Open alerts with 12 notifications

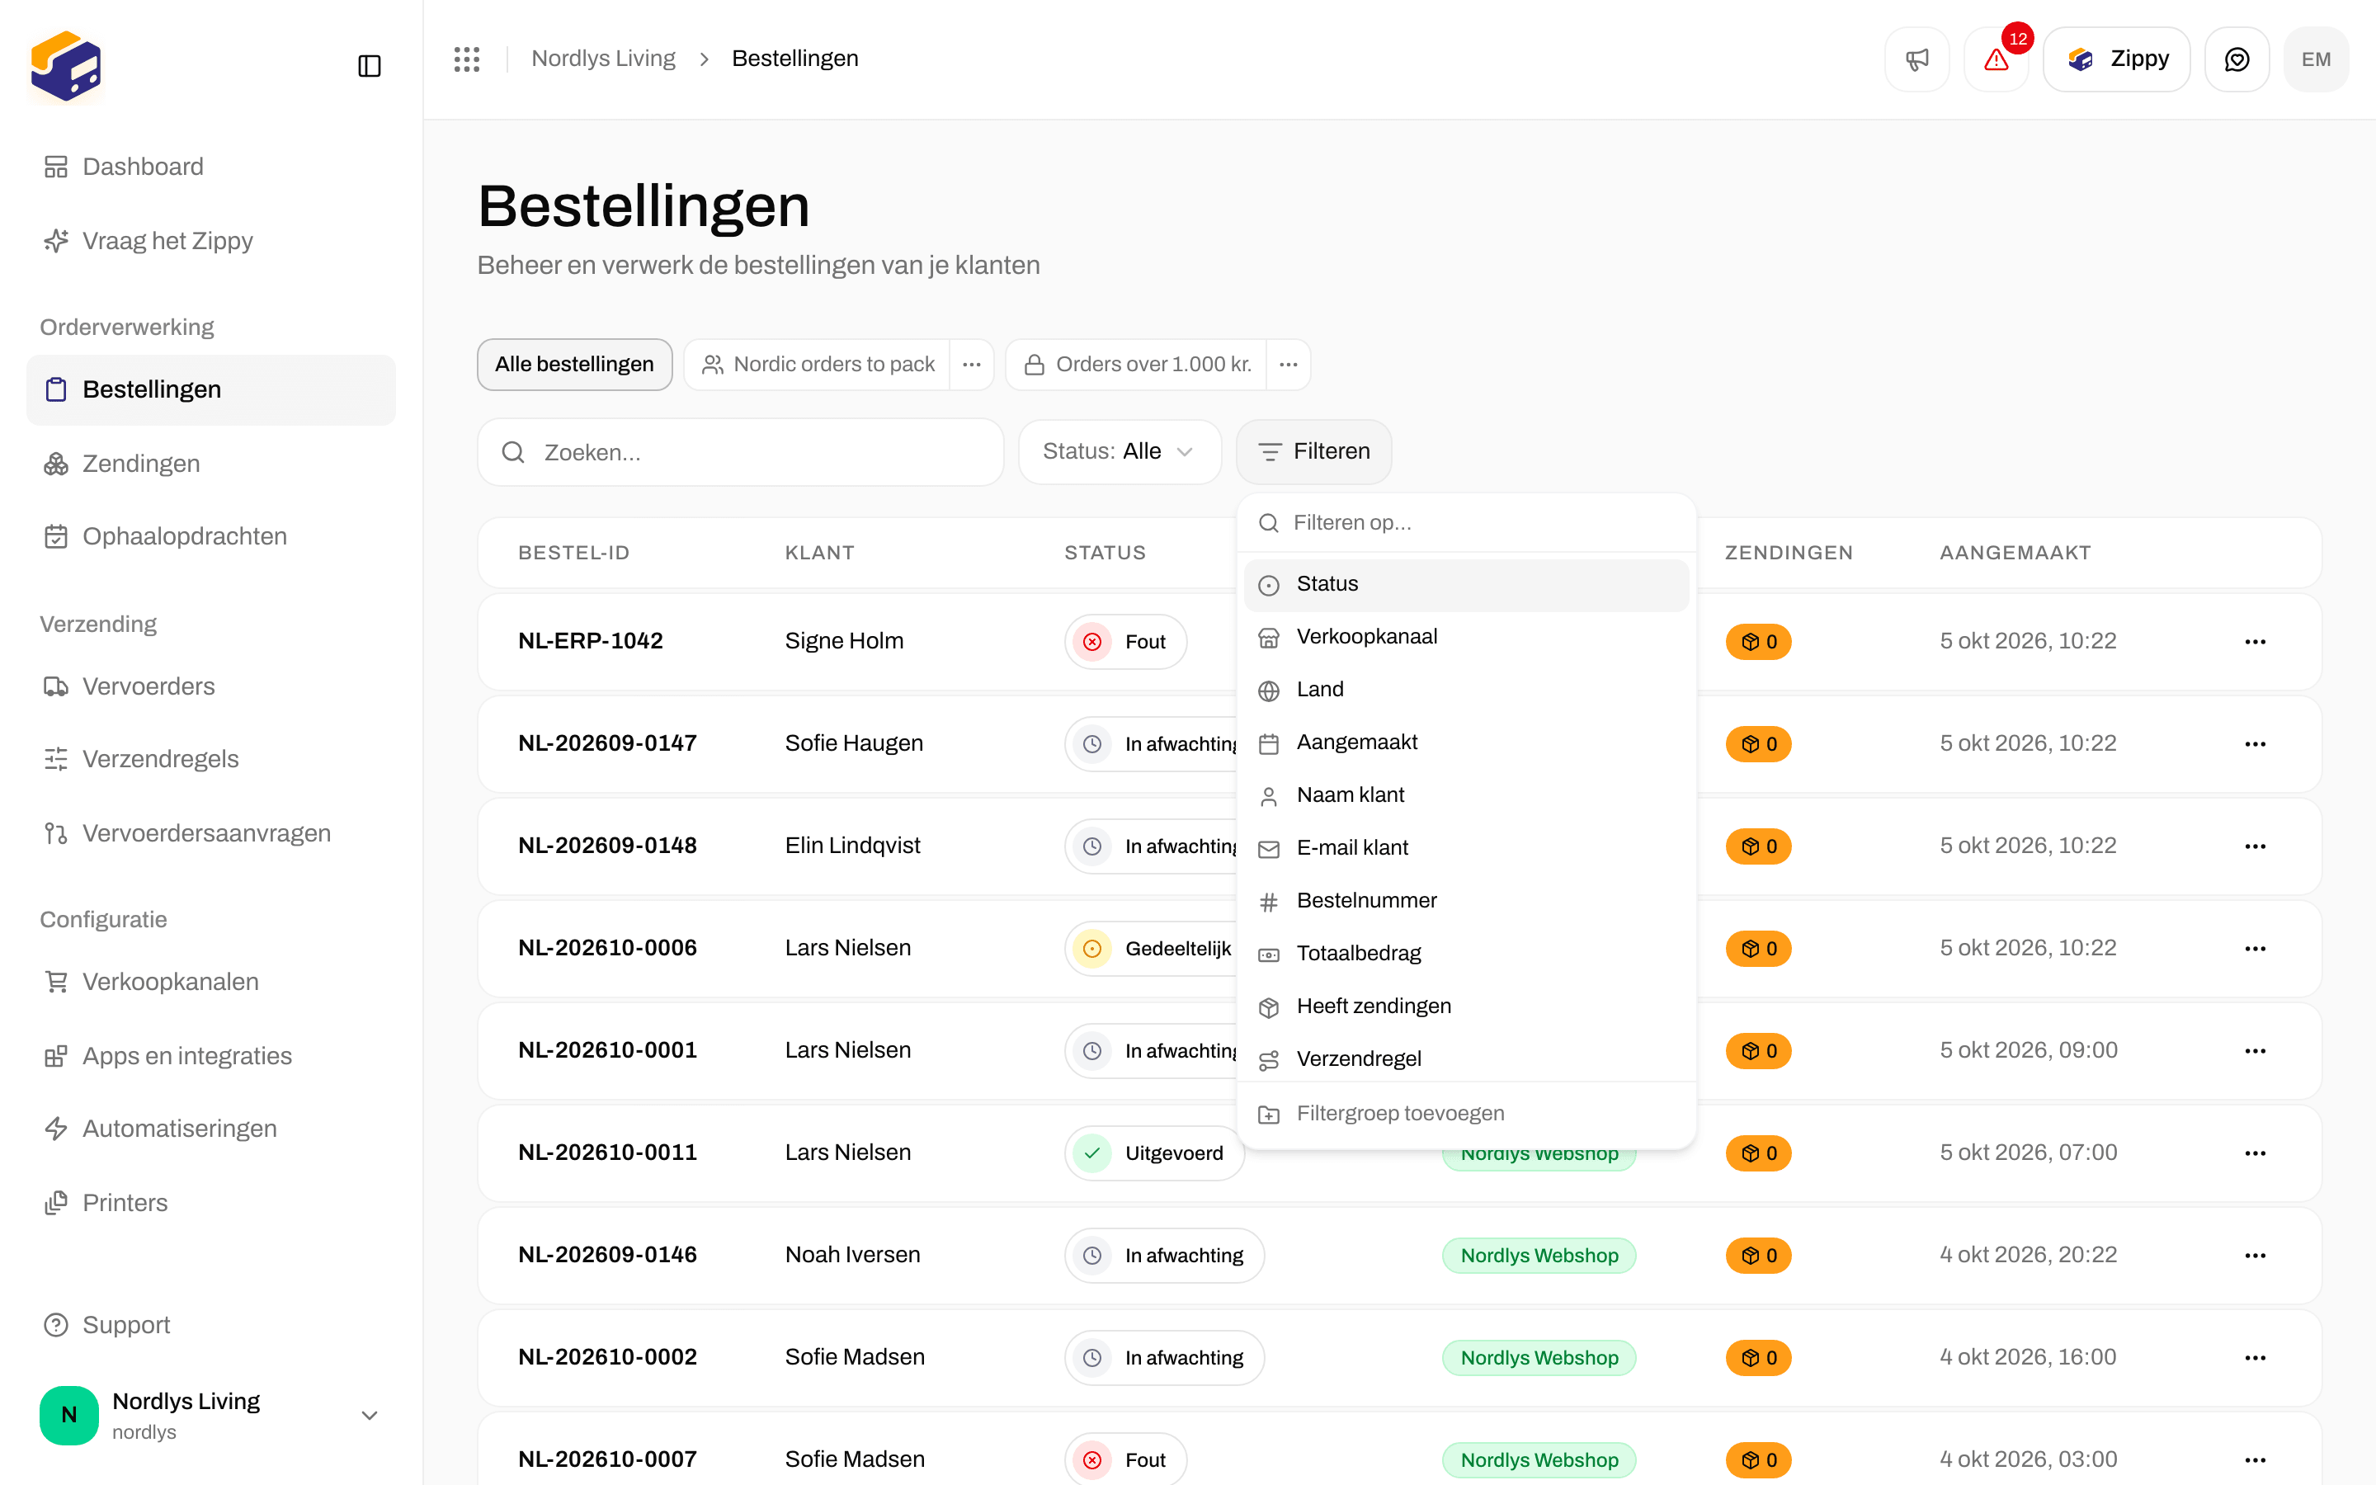[1996, 59]
